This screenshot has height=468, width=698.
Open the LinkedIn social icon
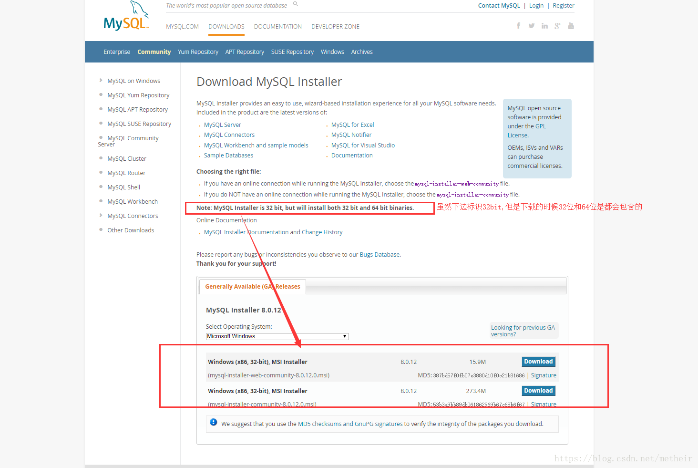(x=544, y=26)
